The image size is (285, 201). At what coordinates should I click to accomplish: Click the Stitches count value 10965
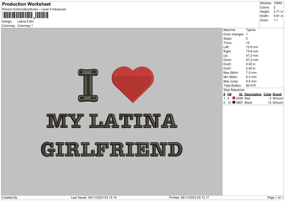(278, 3)
